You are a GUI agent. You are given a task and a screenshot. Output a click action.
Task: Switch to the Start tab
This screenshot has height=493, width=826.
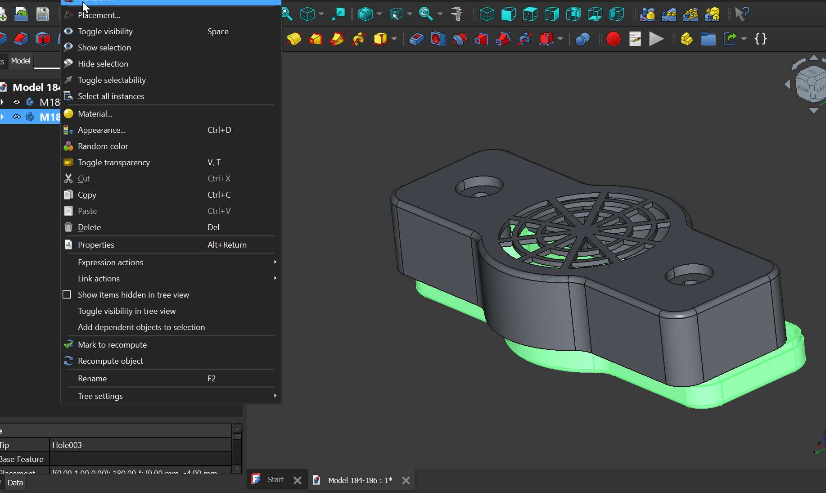tap(275, 480)
